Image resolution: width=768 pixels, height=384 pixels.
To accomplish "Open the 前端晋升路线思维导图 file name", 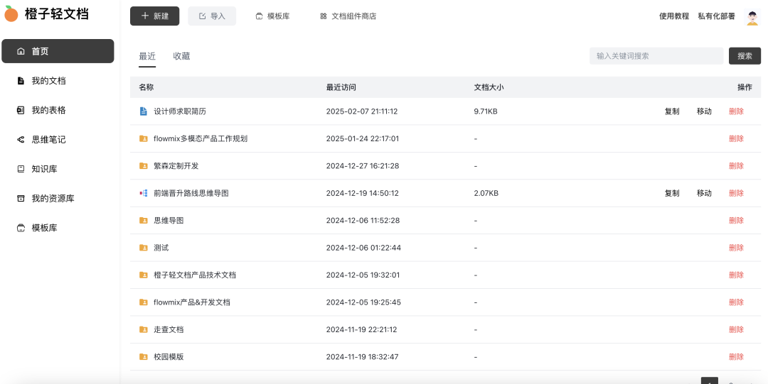I will [x=191, y=193].
